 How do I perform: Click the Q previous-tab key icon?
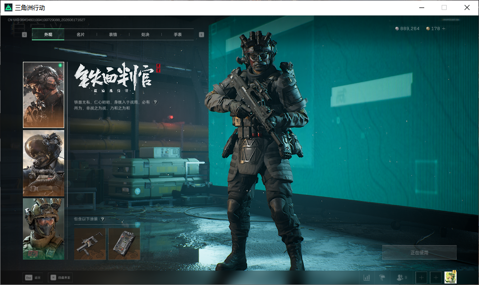24,34
